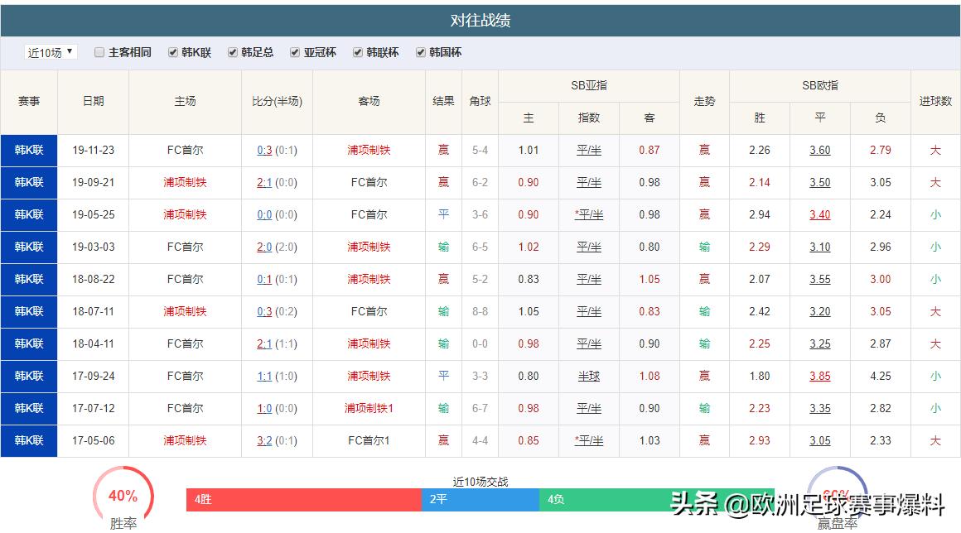Open the red 3.40 draw odds link
The height and width of the screenshot is (533, 961).
click(819, 215)
